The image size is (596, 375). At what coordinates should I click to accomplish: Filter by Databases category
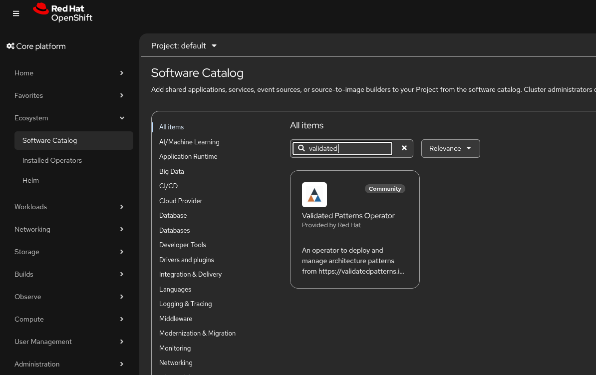coord(175,230)
